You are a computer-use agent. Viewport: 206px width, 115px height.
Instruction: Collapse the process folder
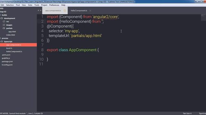5,38
